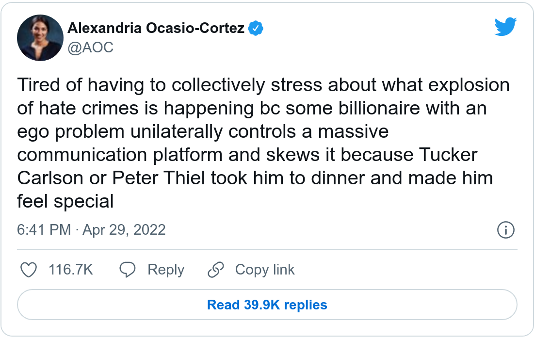Image resolution: width=535 pixels, height=339 pixels.
Task: Click the reply speech bubble icon
Action: [x=128, y=270]
